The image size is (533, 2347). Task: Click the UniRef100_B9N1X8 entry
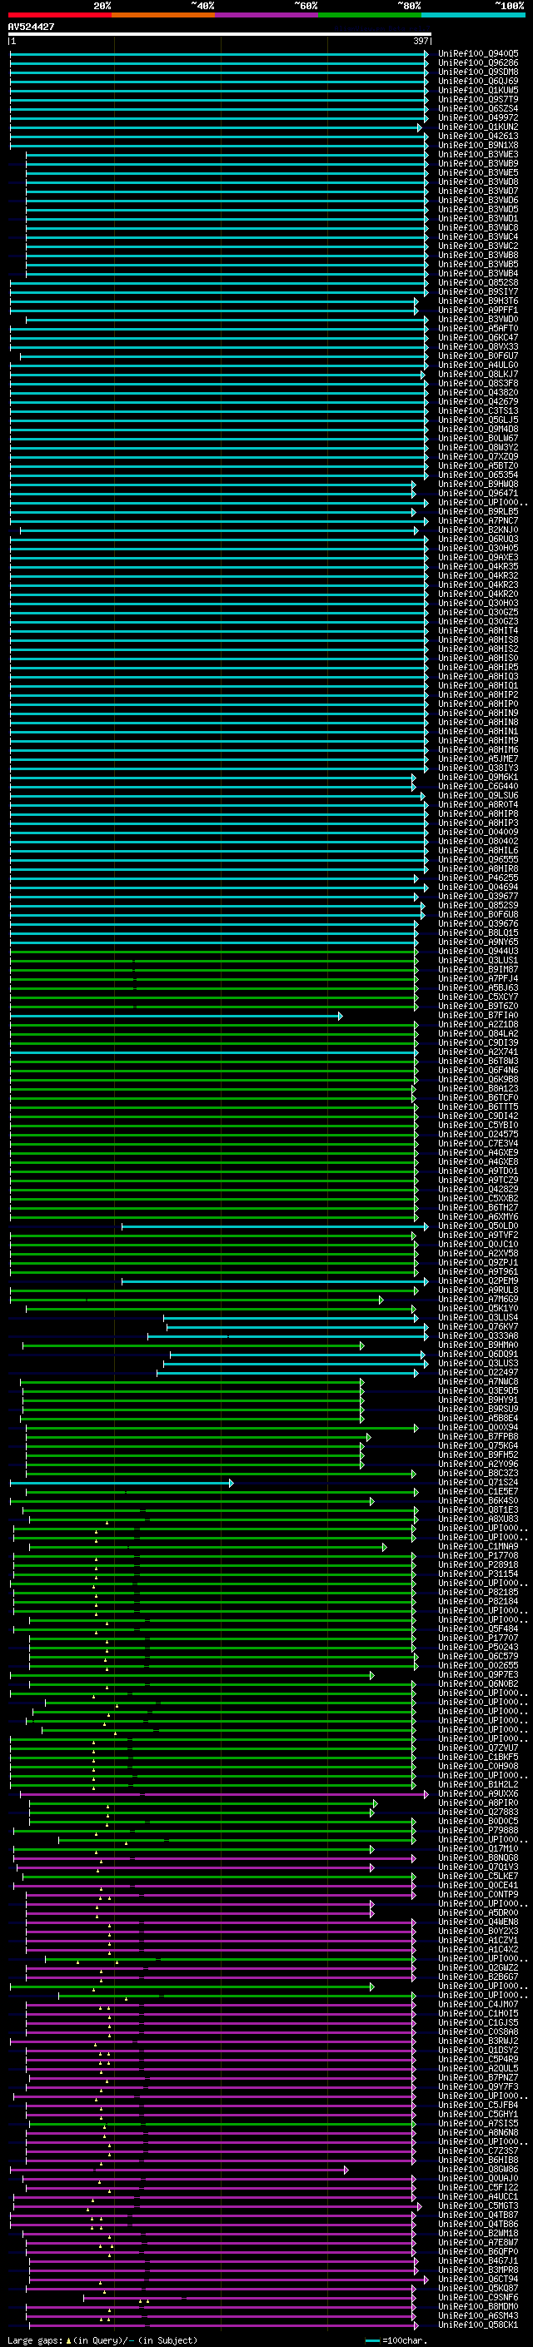click(478, 145)
